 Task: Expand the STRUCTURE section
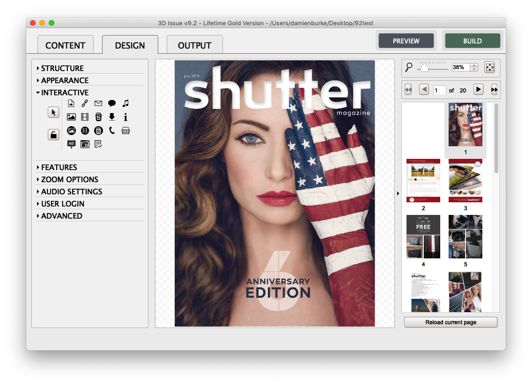click(62, 68)
